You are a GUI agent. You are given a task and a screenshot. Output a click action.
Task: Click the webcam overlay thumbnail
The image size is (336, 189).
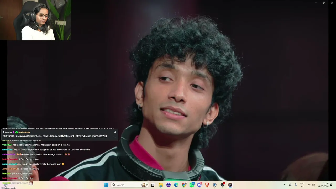35,20
